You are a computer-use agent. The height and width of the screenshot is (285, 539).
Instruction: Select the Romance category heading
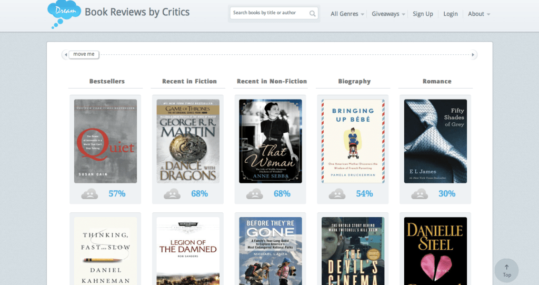tap(437, 81)
